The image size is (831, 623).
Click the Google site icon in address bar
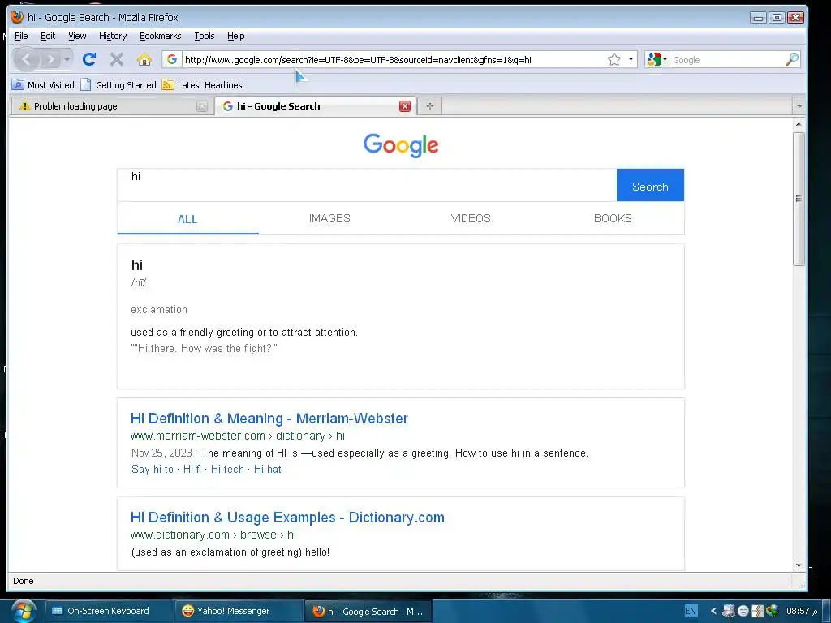tap(172, 59)
